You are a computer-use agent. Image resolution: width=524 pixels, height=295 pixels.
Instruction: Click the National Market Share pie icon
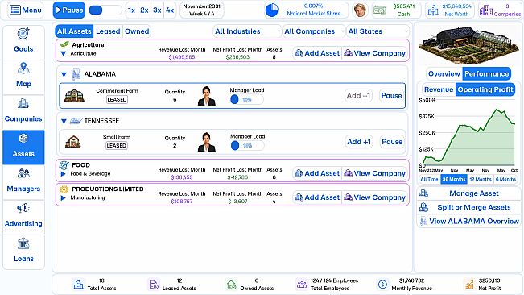tap(272, 10)
